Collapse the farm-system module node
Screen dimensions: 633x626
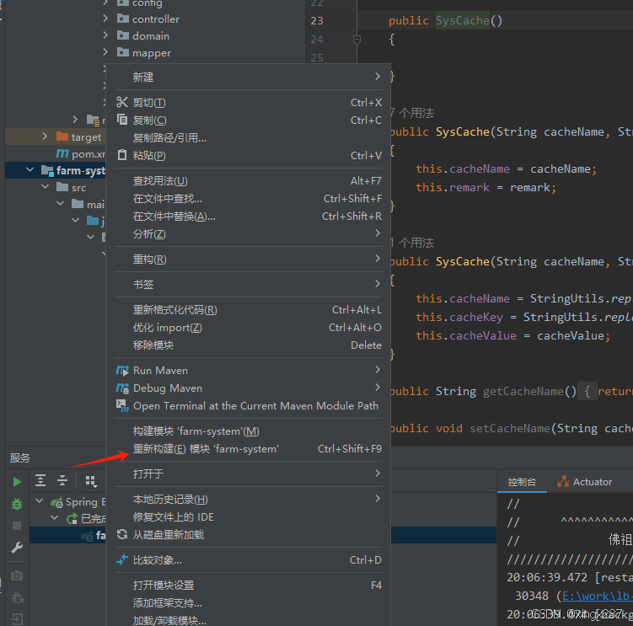click(x=30, y=170)
